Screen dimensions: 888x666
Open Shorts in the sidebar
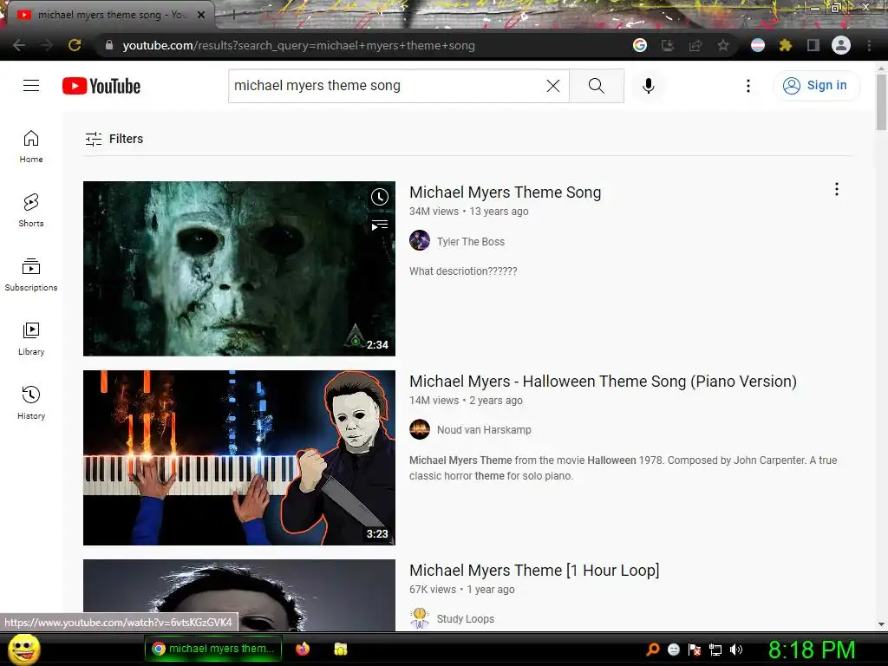point(31,210)
